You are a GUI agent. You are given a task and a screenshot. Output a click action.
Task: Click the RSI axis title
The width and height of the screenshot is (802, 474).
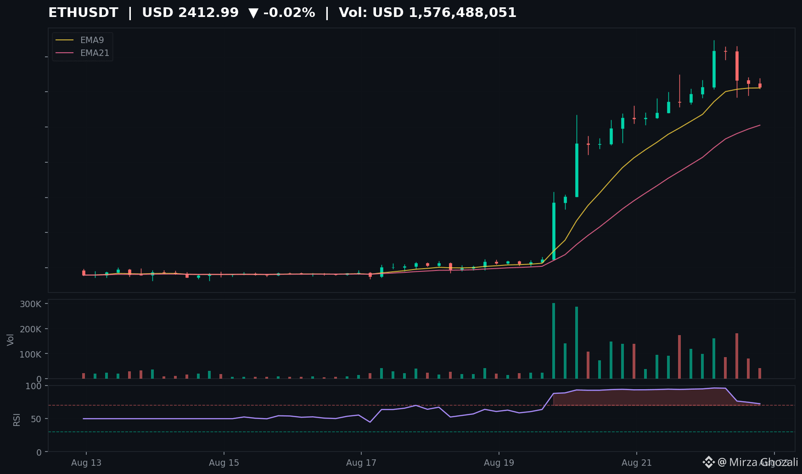(x=17, y=419)
